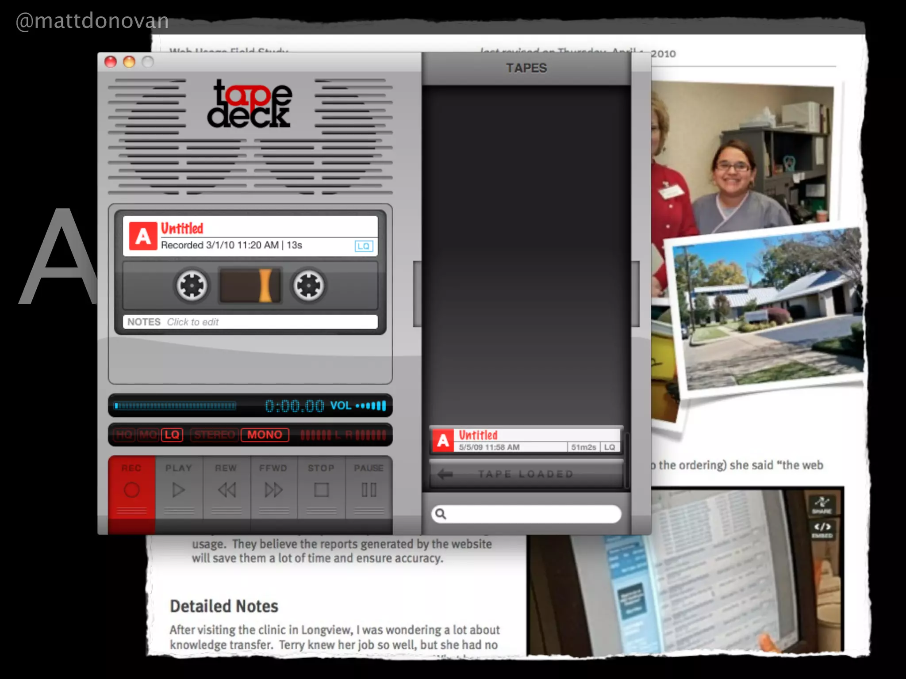
Task: Switch recording mode to STEREO
Action: point(215,435)
